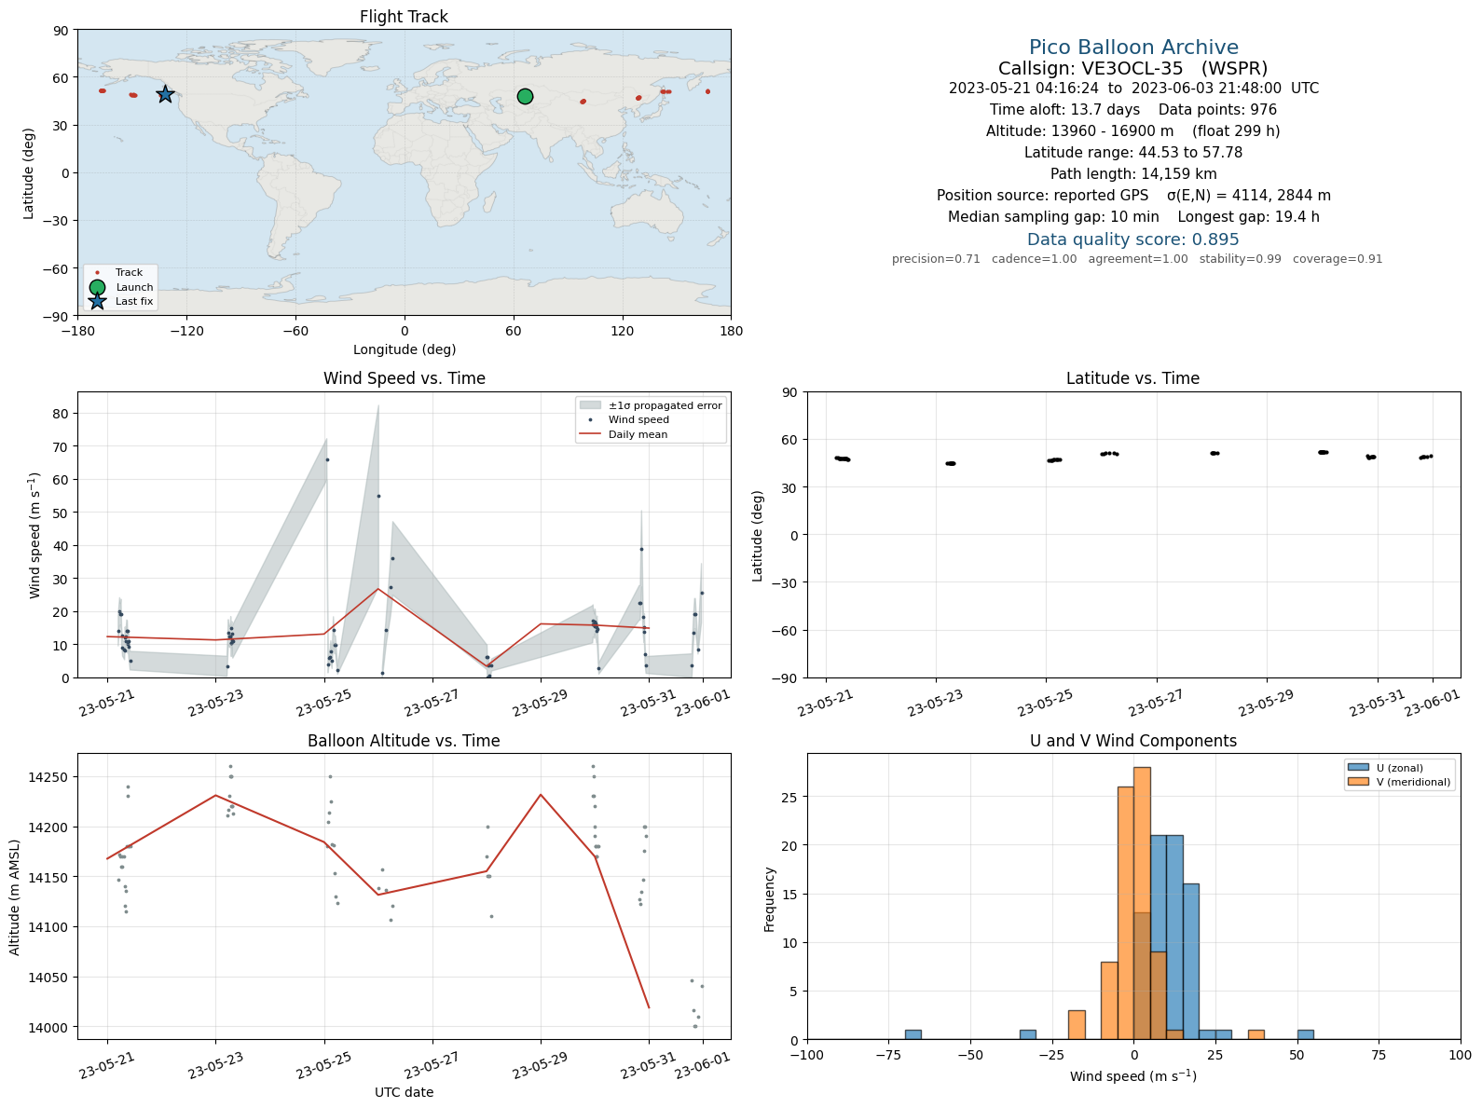This screenshot has height=1108, width=1482.
Task: Click the isolated blue U bar near 52 m/s
Action: pyautogui.click(x=1305, y=1034)
